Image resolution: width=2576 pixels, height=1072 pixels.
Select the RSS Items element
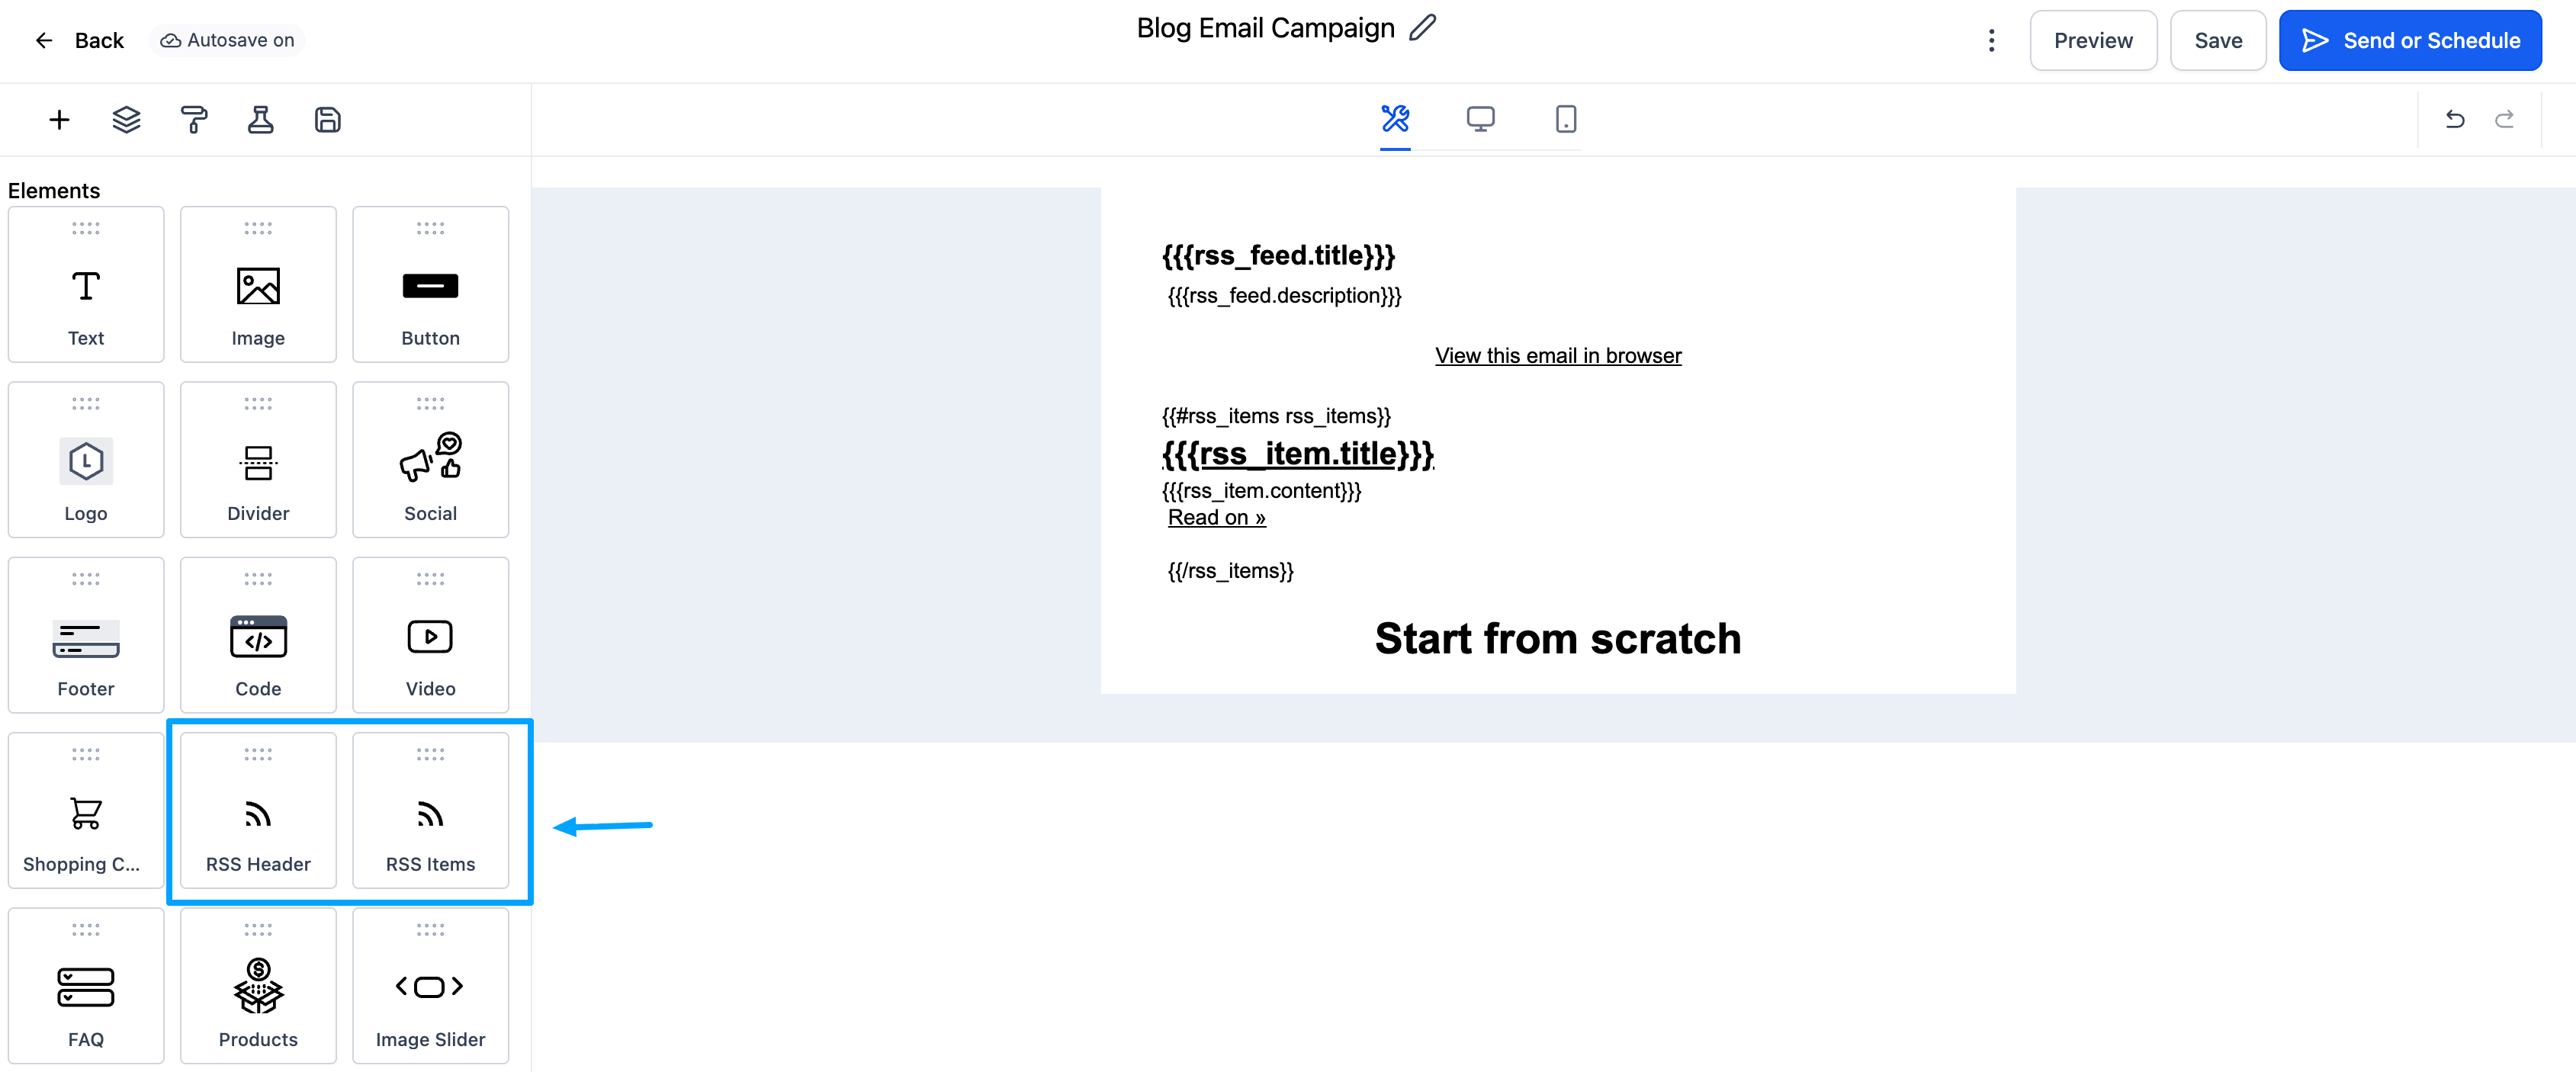coord(431,811)
